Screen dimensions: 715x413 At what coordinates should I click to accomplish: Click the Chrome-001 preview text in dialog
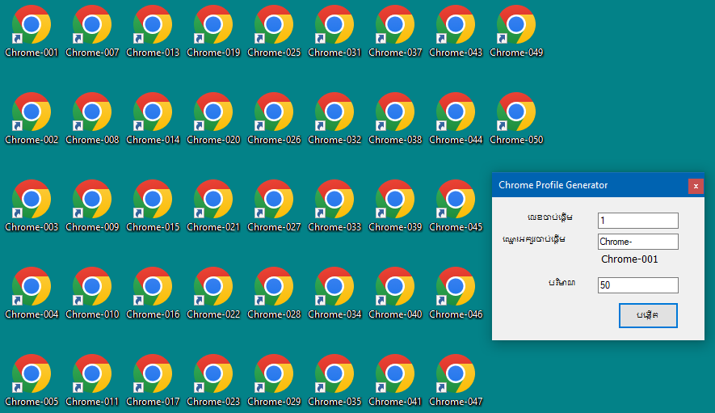629,259
